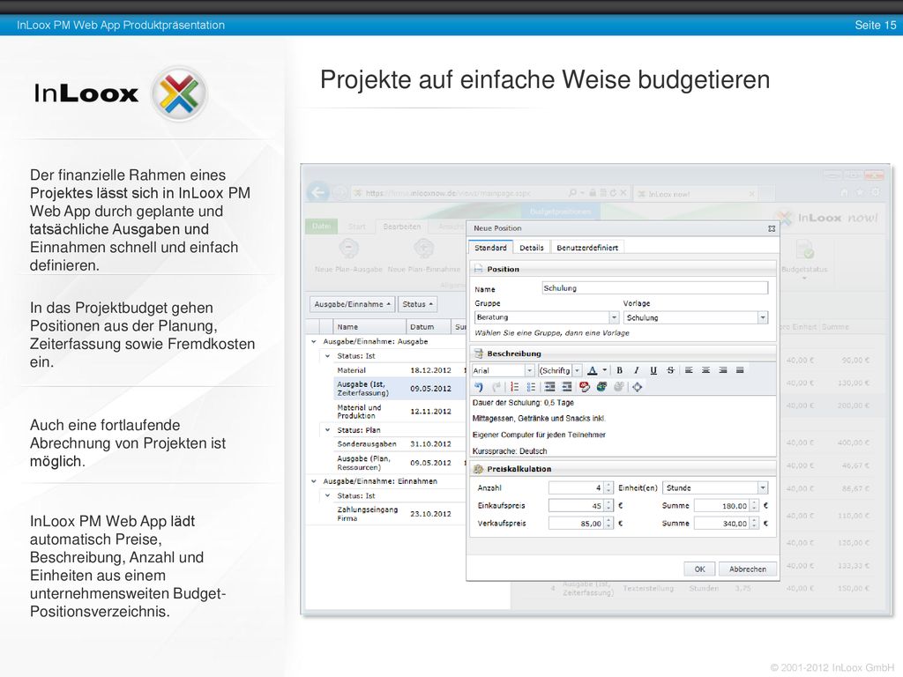Open the font color dropdown arrow
This screenshot has height=677, width=903.
604,370
